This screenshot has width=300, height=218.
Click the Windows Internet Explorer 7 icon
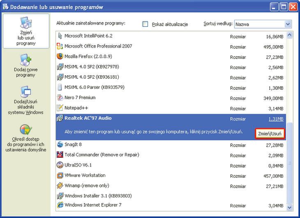[x=60, y=205]
